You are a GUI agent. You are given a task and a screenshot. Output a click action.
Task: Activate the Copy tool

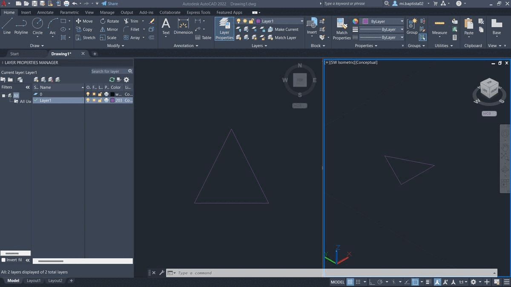point(84,29)
